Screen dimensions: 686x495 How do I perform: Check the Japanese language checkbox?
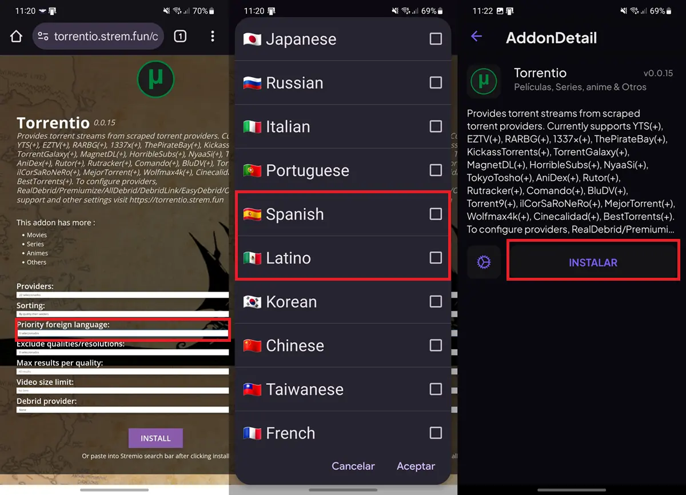point(436,39)
